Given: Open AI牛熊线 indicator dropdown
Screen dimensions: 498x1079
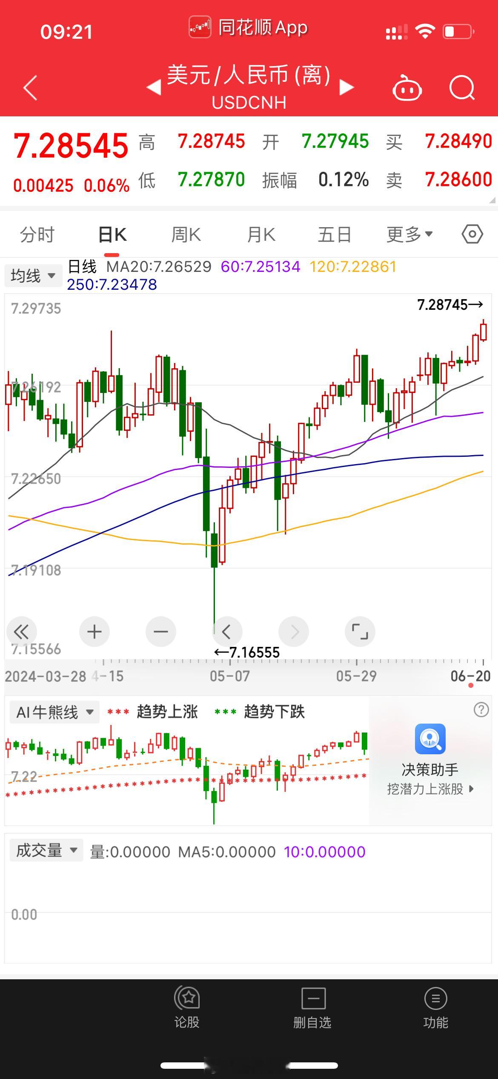Looking at the screenshot, I should pyautogui.click(x=54, y=712).
